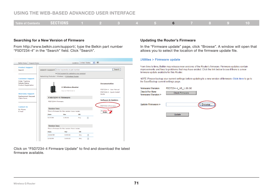This screenshot has width=273, height=191.
Task: Click the '10/24/08' date cell
Action: 51,135
